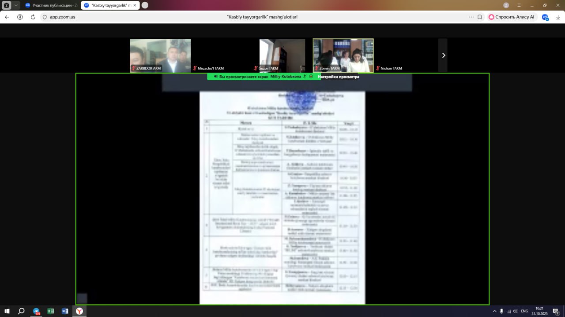Image resolution: width=565 pixels, height=317 pixels.
Task: Select Zomin TAKM participant video
Action: (x=343, y=55)
